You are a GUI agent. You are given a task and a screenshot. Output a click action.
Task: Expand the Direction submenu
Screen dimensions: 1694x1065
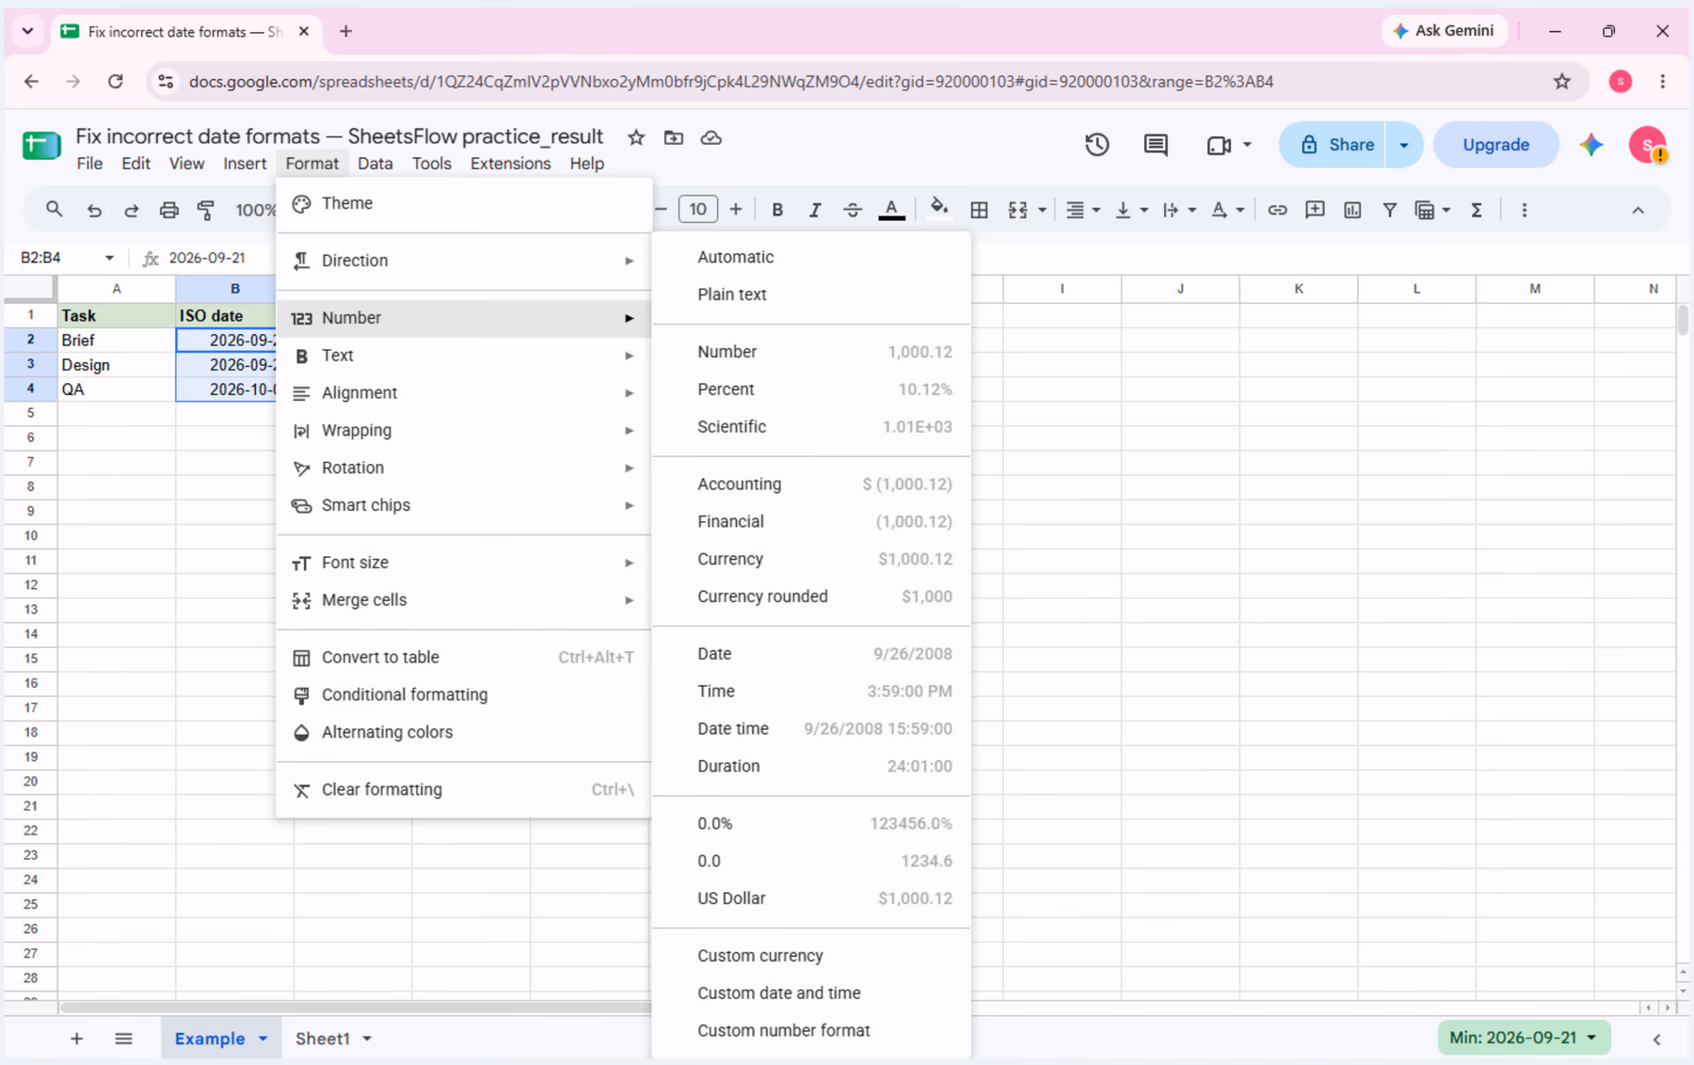tap(464, 261)
